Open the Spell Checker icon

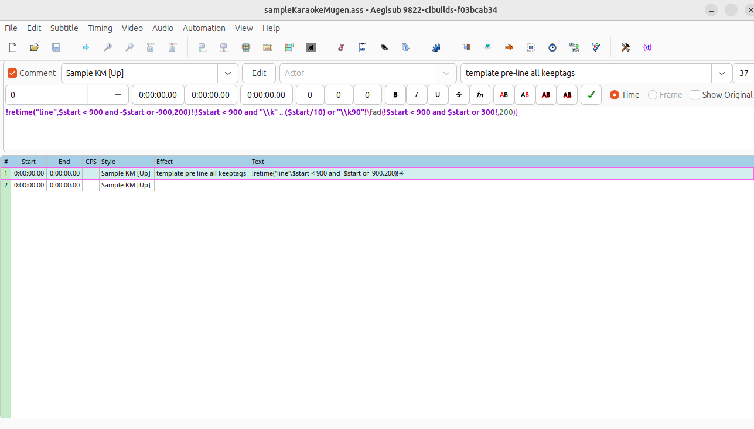click(x=596, y=47)
